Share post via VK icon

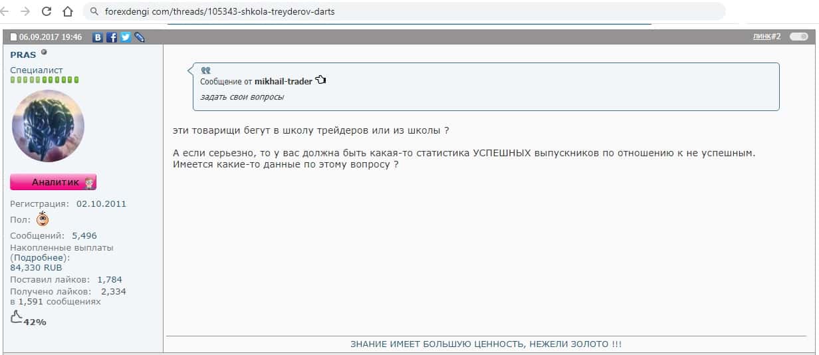98,37
